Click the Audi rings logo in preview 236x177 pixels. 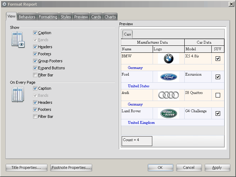[168, 95]
